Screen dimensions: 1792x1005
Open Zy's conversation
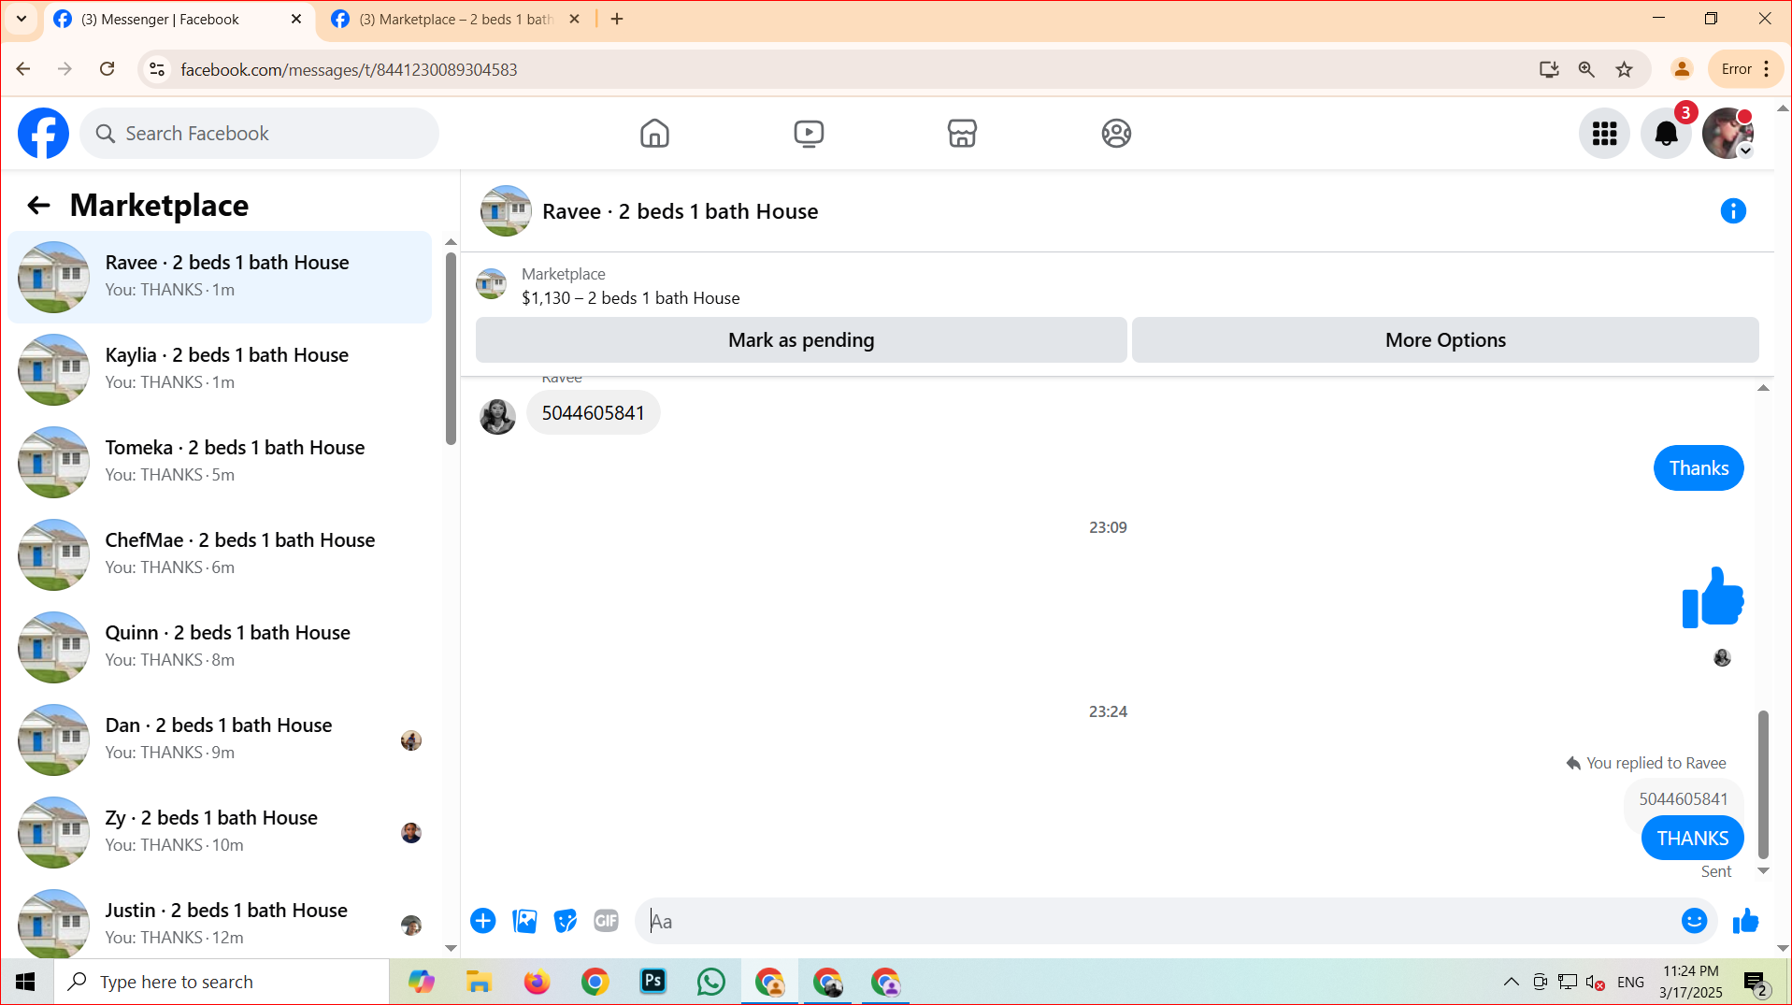point(220,832)
